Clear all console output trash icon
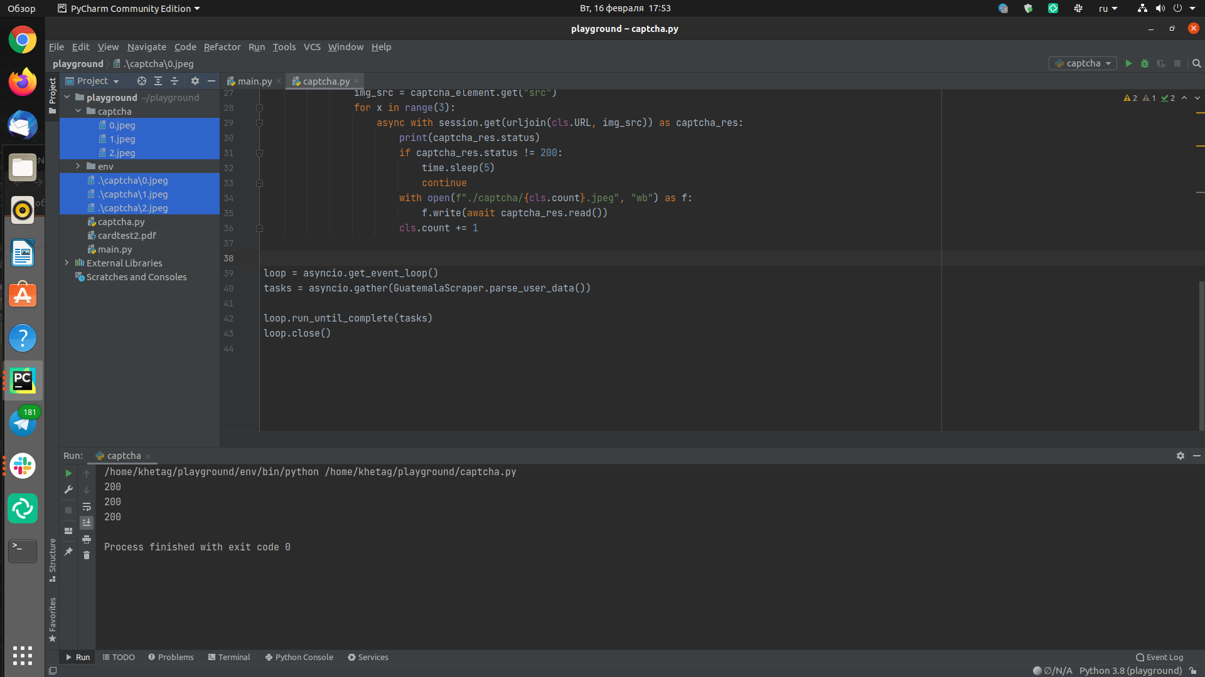The width and height of the screenshot is (1205, 677). click(87, 555)
